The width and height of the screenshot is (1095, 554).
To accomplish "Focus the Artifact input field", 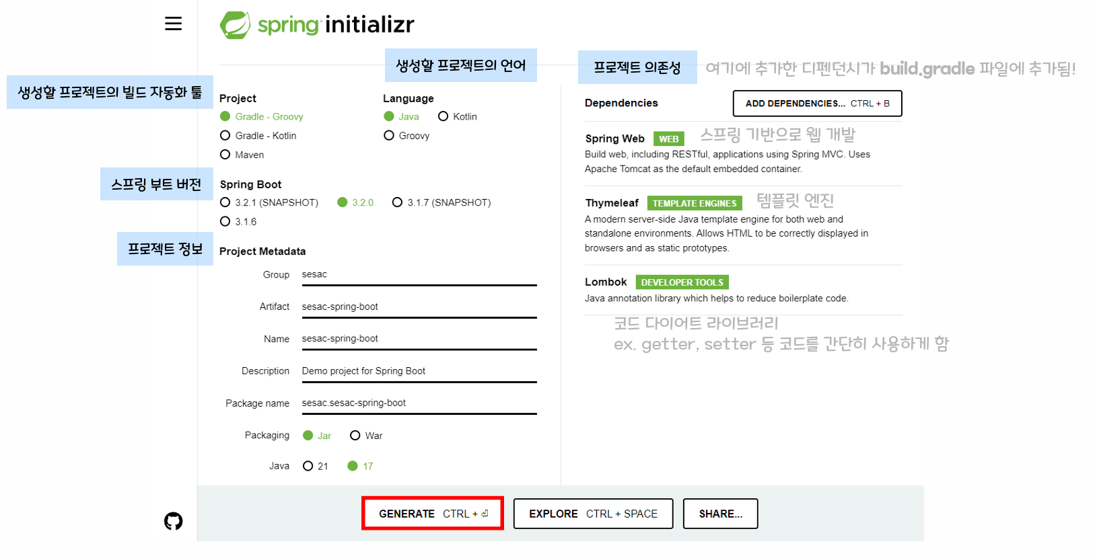I will coord(419,307).
